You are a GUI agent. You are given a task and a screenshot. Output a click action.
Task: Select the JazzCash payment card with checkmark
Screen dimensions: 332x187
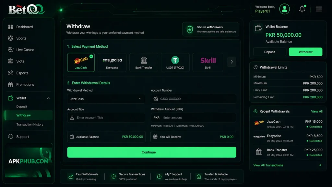81,62
